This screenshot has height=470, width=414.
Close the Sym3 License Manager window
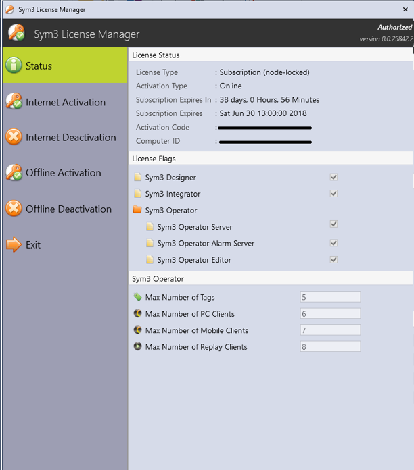pyautogui.click(x=405, y=9)
